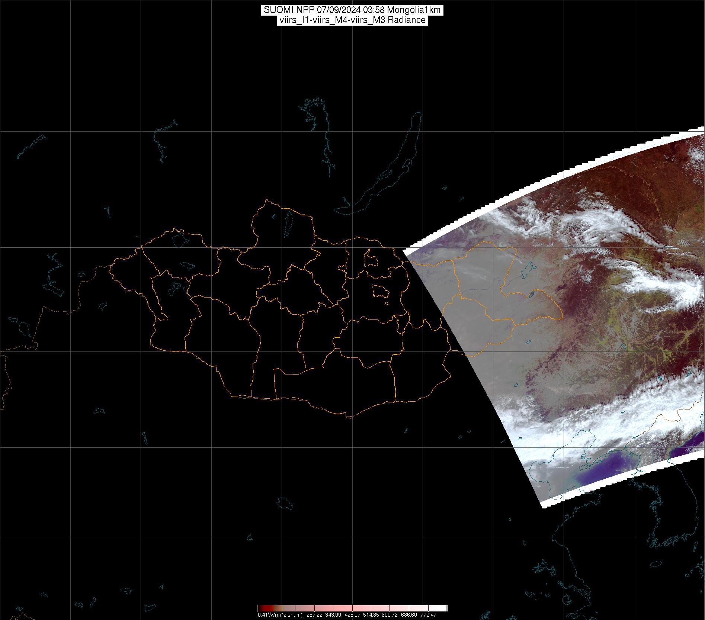Click the 772.47 value on the colorbar
The height and width of the screenshot is (620, 705).
point(429,615)
